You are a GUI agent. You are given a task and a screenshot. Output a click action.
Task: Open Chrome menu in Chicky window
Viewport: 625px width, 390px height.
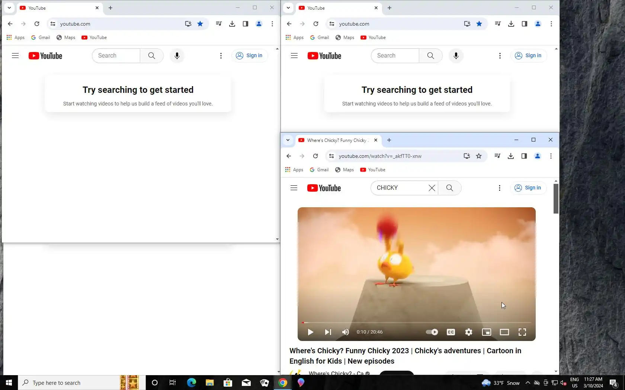[x=551, y=156]
